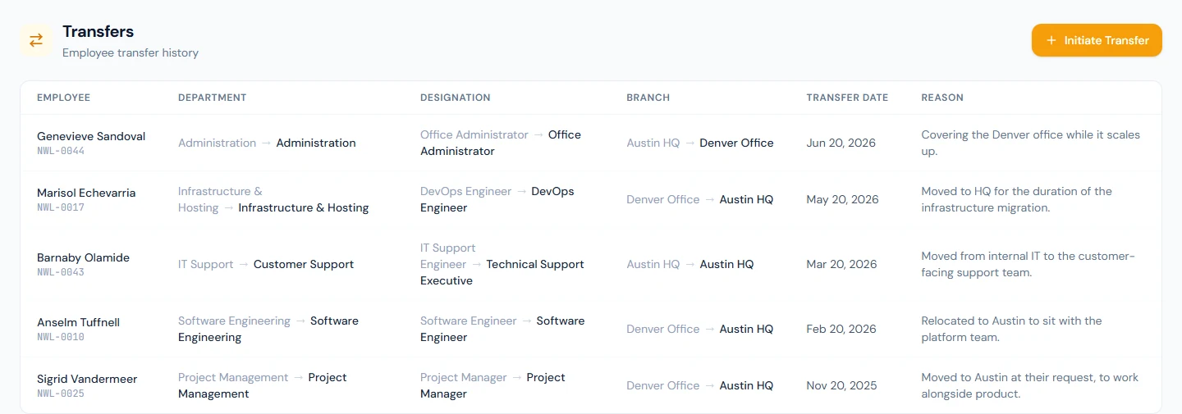Click the DEPARTMENT column header
The image size is (1182, 414).
(212, 98)
